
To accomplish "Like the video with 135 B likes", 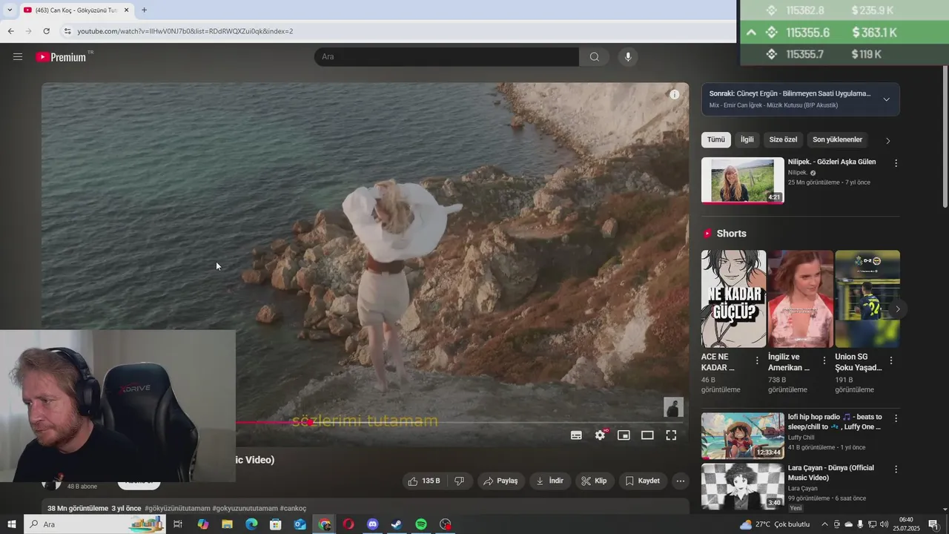I will (x=423, y=481).
